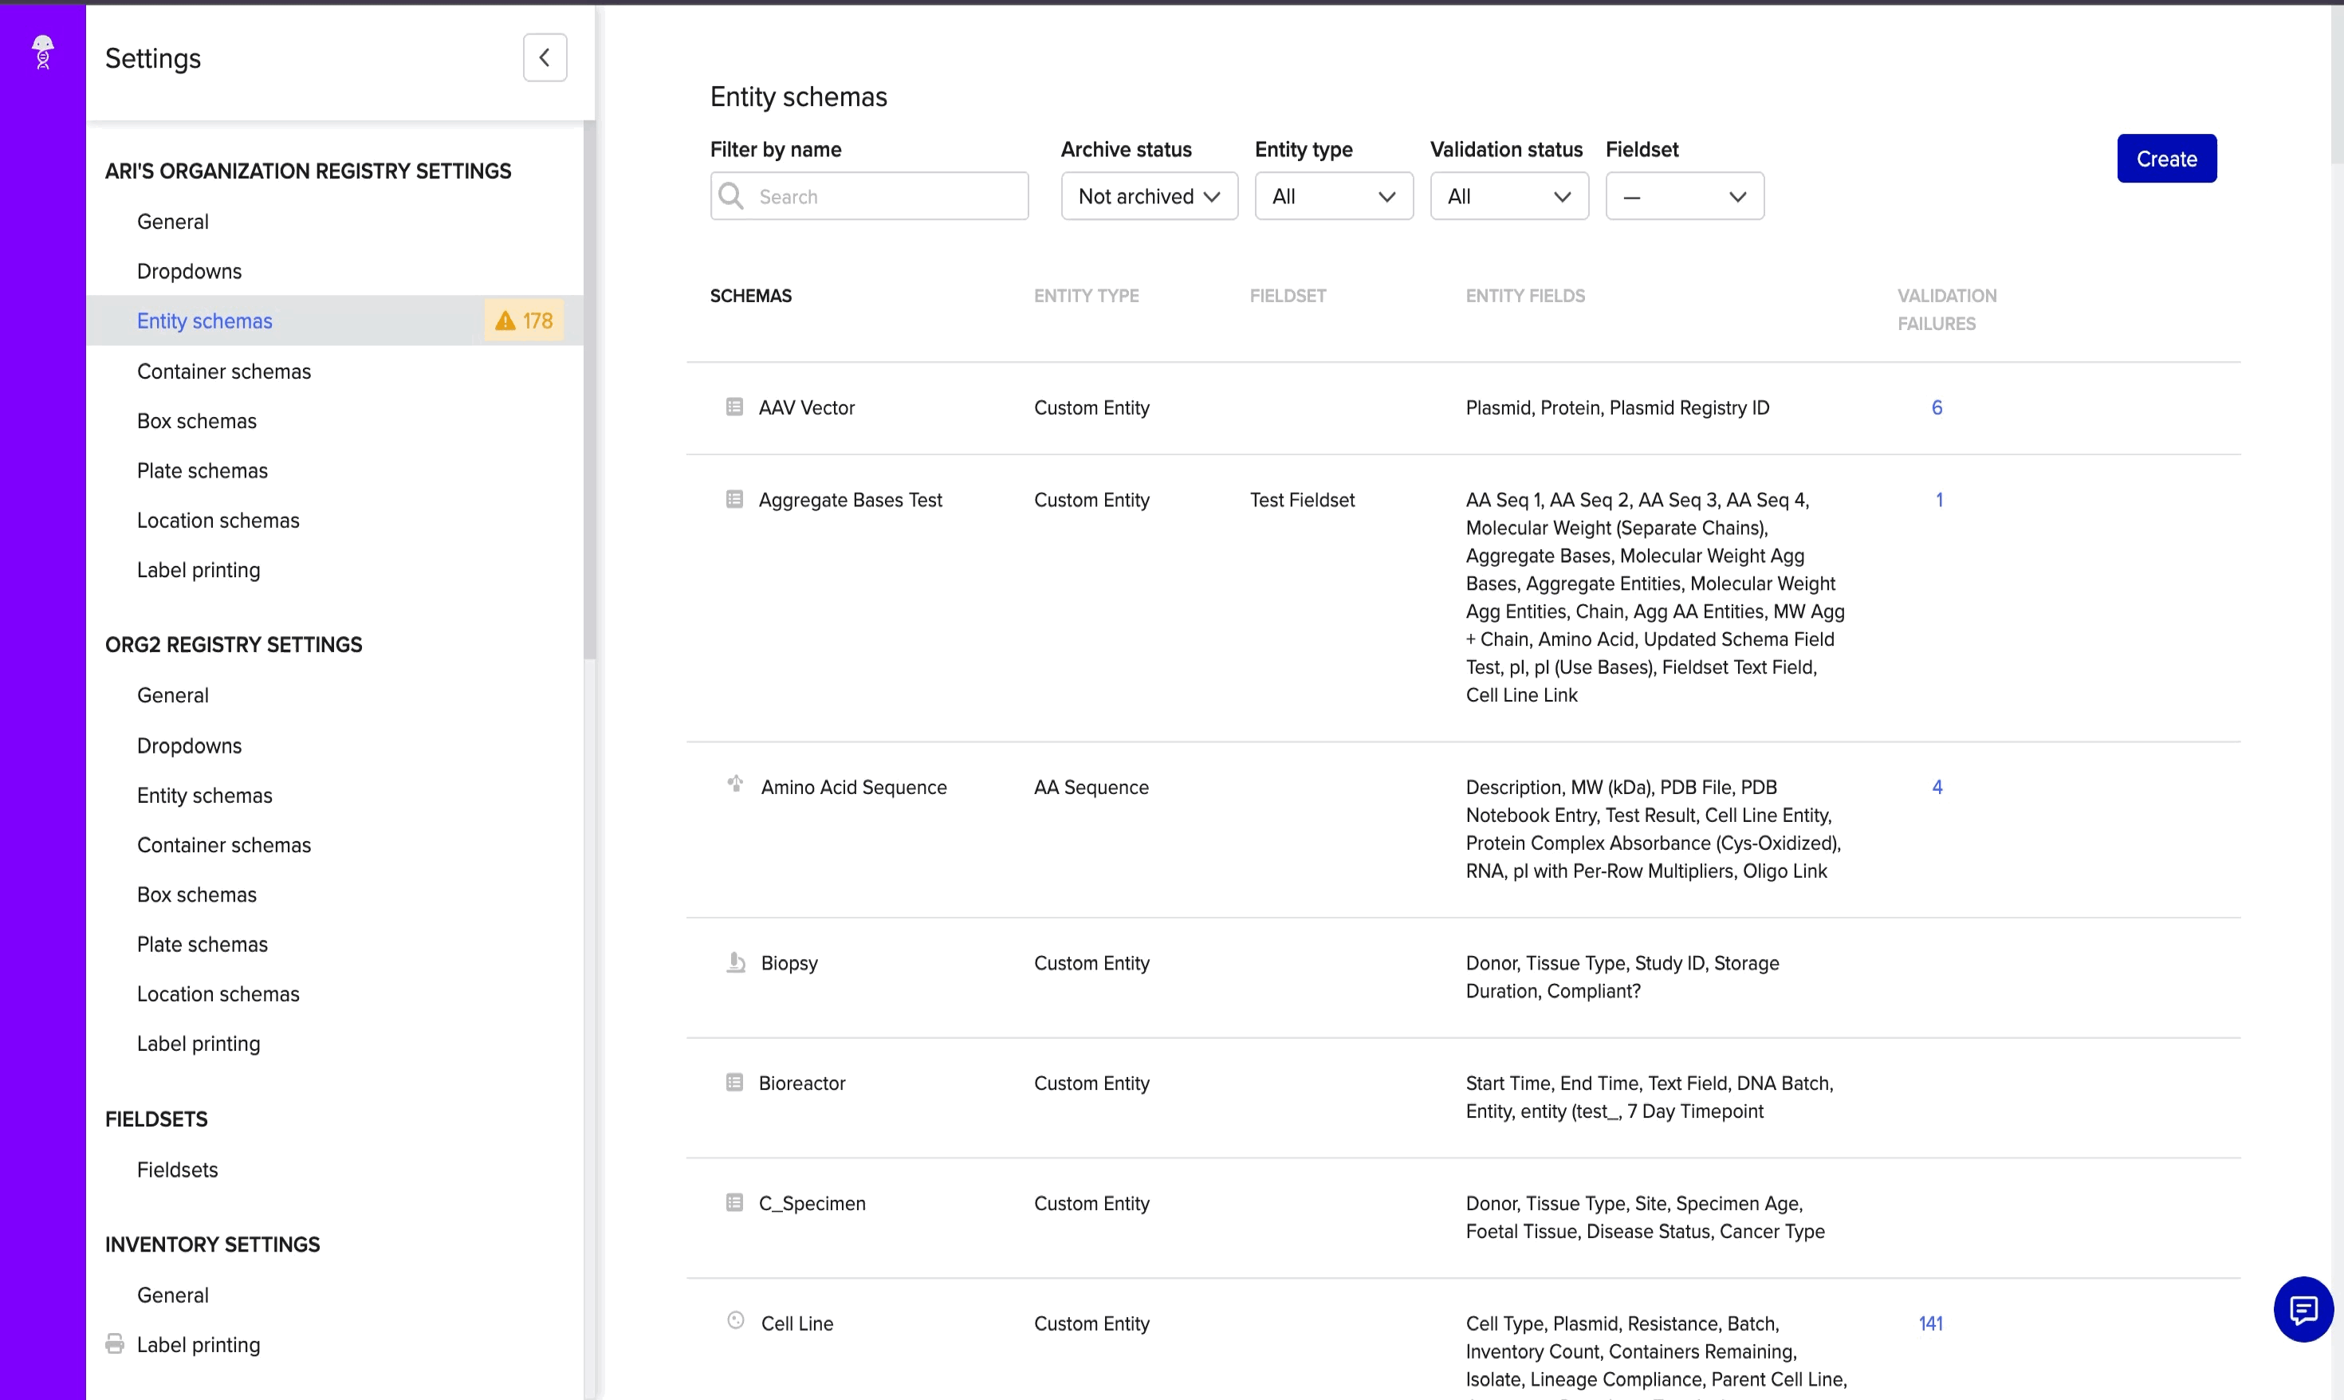
Task: Click the Biopsy schema icon
Action: click(x=735, y=962)
